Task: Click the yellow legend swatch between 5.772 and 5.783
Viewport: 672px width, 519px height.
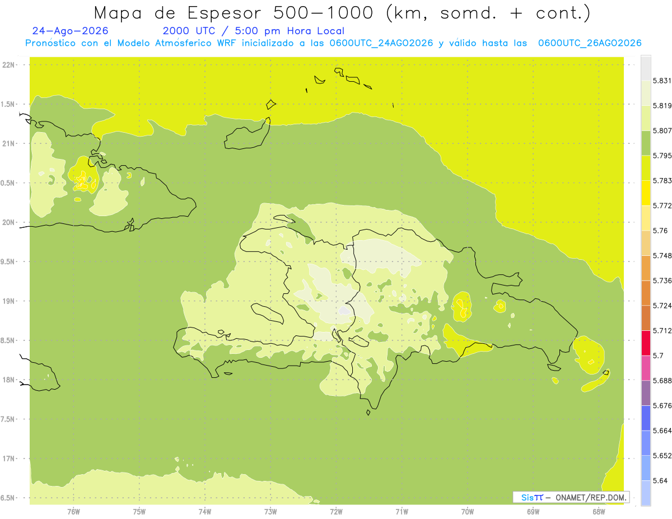Action: point(646,193)
